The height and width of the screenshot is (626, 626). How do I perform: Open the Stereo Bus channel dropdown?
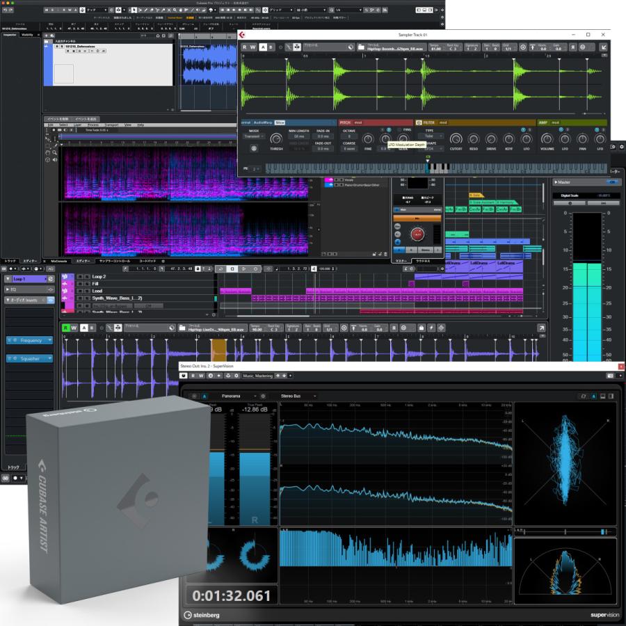298,396
